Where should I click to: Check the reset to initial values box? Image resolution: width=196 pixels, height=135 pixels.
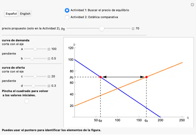click(x=27, y=101)
